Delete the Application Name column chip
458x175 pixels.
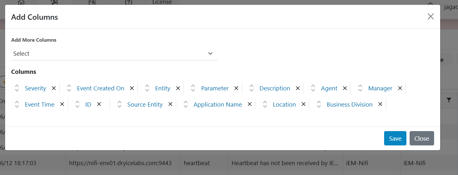tap(250, 104)
